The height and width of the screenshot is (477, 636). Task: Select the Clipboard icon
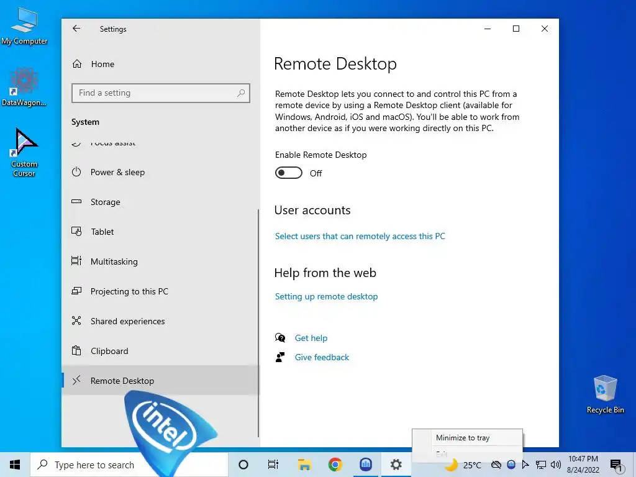pos(76,350)
